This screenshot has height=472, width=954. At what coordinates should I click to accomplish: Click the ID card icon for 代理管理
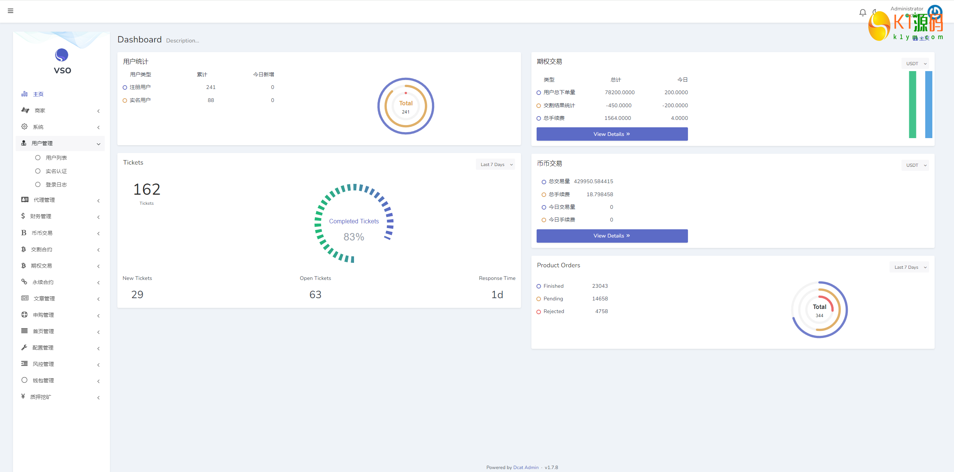25,200
